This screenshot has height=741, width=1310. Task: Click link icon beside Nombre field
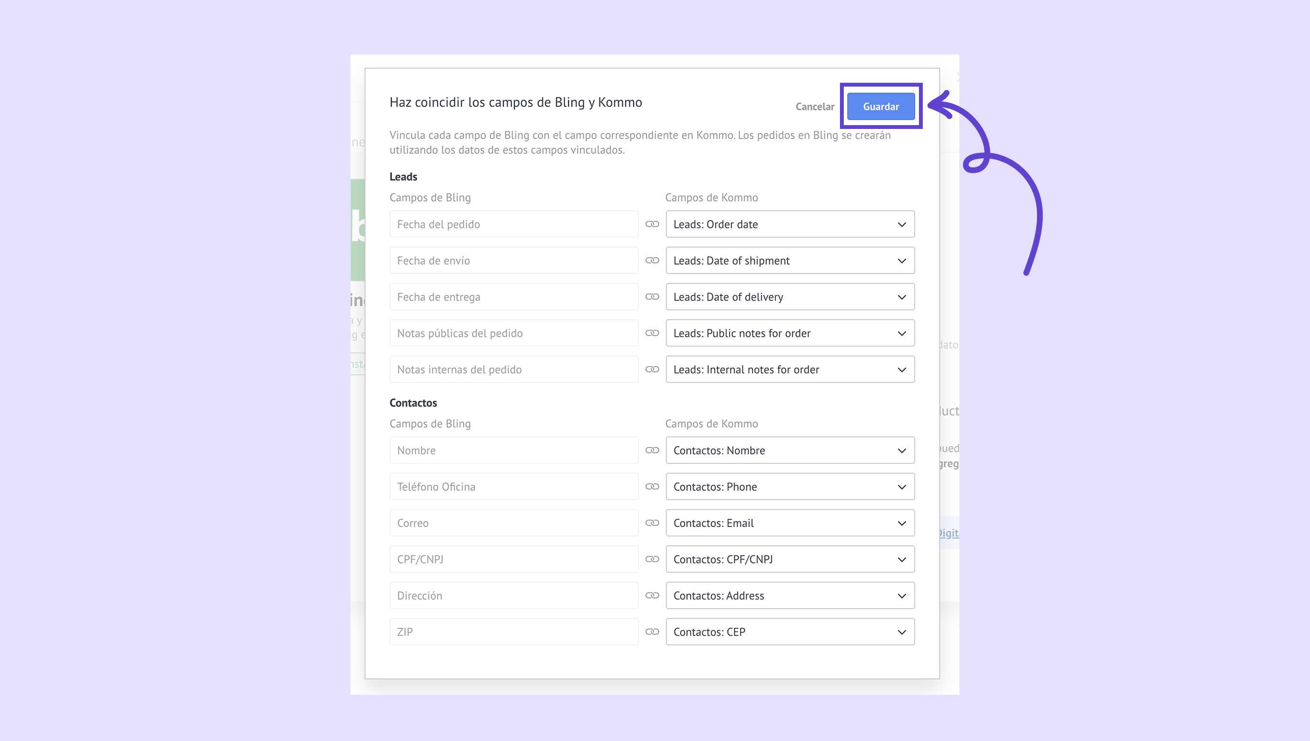tap(652, 450)
